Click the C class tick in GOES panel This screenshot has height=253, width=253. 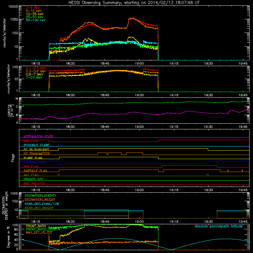tap(17, 106)
